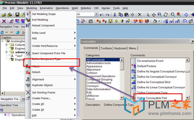Select the Default Posture command
Screen dimensions: 194x120
146,66
